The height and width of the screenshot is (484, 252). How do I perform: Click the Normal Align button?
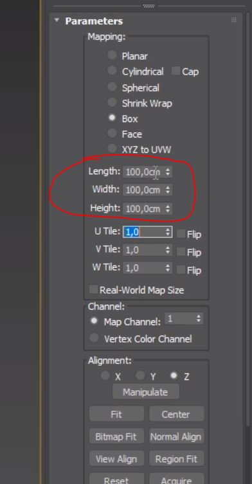[x=176, y=436]
